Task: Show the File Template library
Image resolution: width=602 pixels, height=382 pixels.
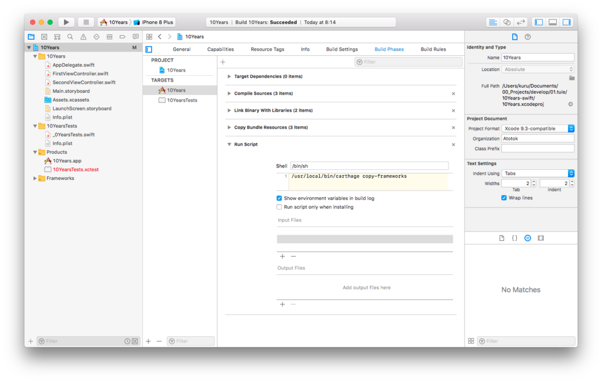Action: tap(502, 238)
